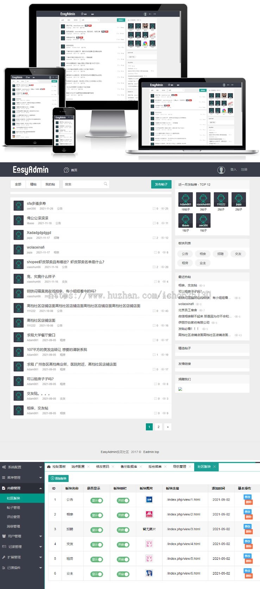The height and width of the screenshot is (589, 260).
Task: Expand 扩展管理 sidebar menu arrow
Action: pyautogui.click(x=40, y=557)
